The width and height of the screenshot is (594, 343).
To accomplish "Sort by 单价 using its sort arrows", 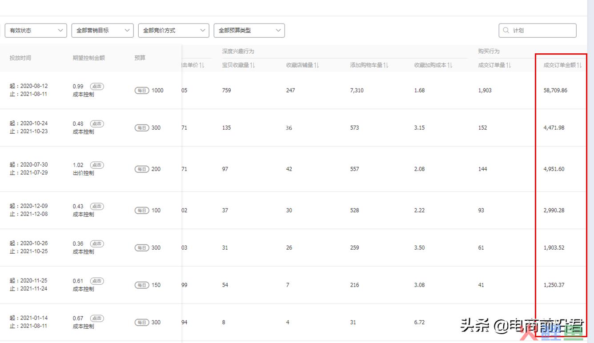I will pos(201,65).
